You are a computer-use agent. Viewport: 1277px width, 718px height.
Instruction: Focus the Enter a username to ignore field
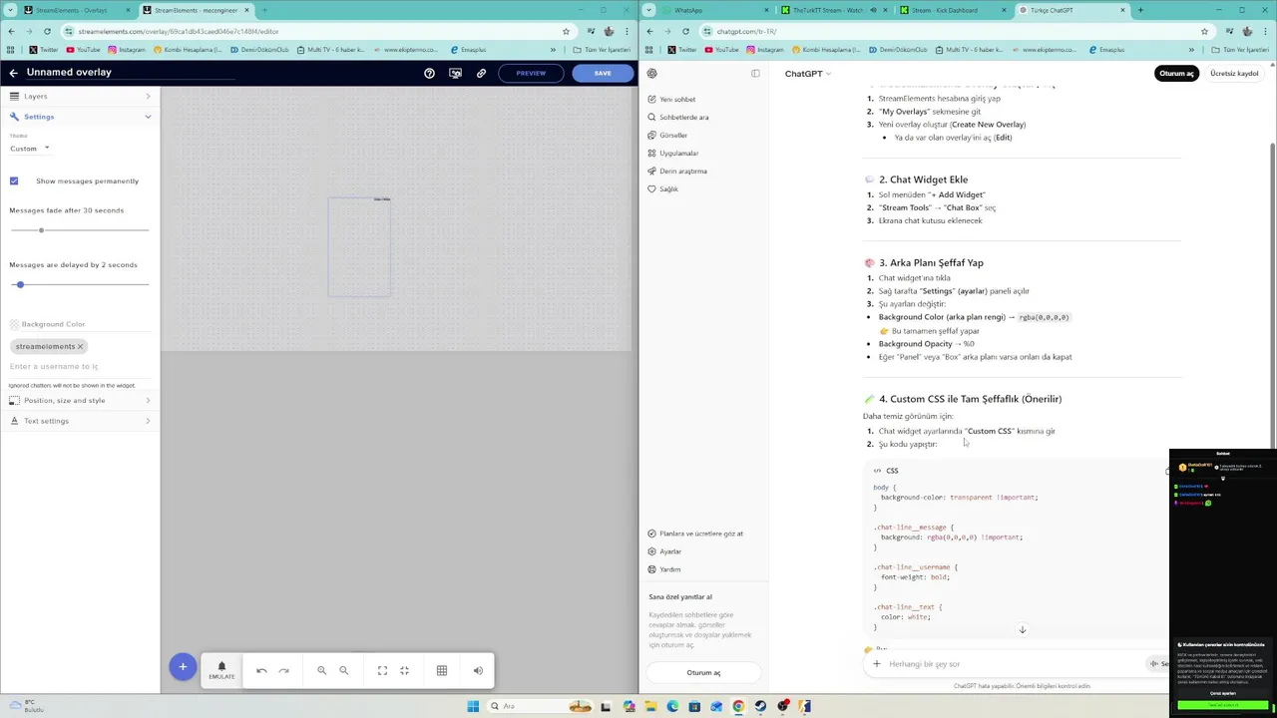[79, 366]
